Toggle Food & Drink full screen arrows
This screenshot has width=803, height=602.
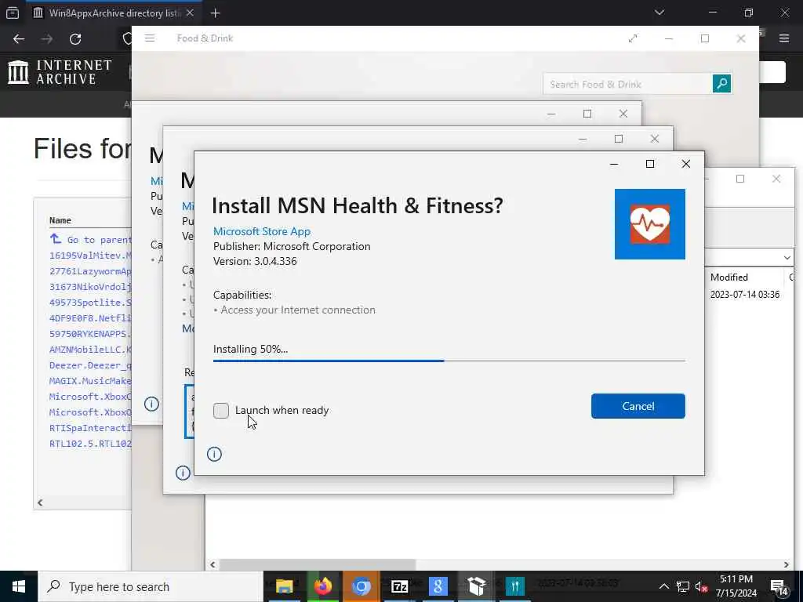click(633, 38)
